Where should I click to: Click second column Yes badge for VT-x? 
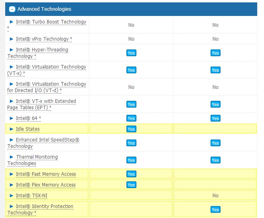(215, 70)
